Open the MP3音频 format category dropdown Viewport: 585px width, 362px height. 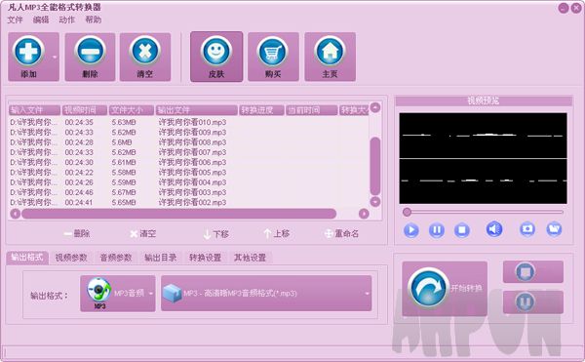coord(118,294)
